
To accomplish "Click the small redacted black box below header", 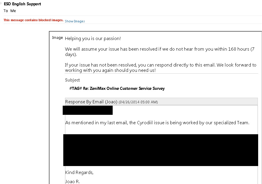I will coord(88,110).
